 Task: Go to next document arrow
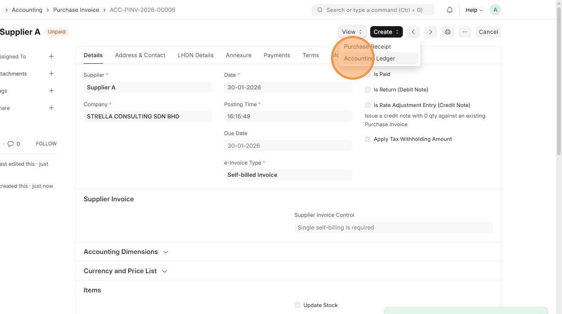(x=431, y=32)
